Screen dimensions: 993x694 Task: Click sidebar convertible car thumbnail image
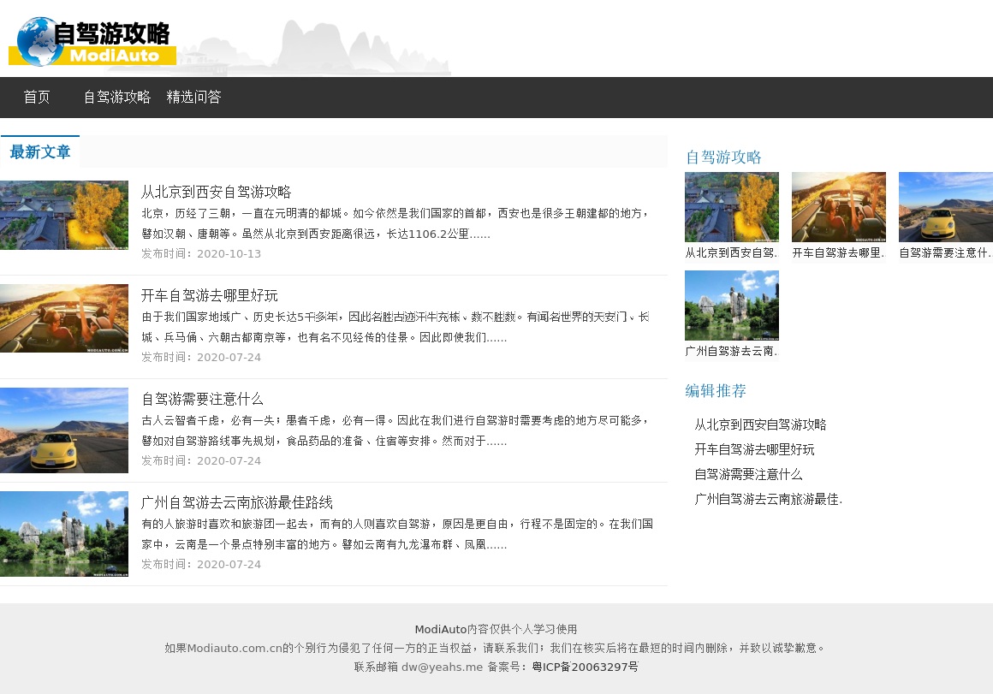[838, 207]
